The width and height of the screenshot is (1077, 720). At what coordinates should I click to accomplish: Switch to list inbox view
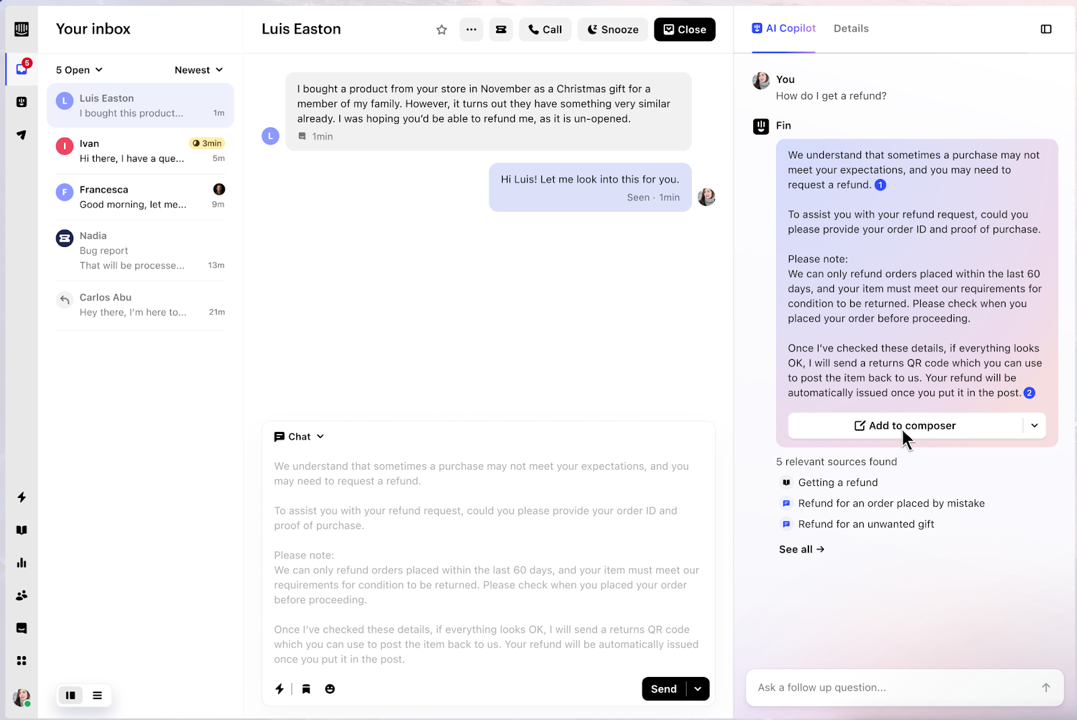[x=98, y=695]
